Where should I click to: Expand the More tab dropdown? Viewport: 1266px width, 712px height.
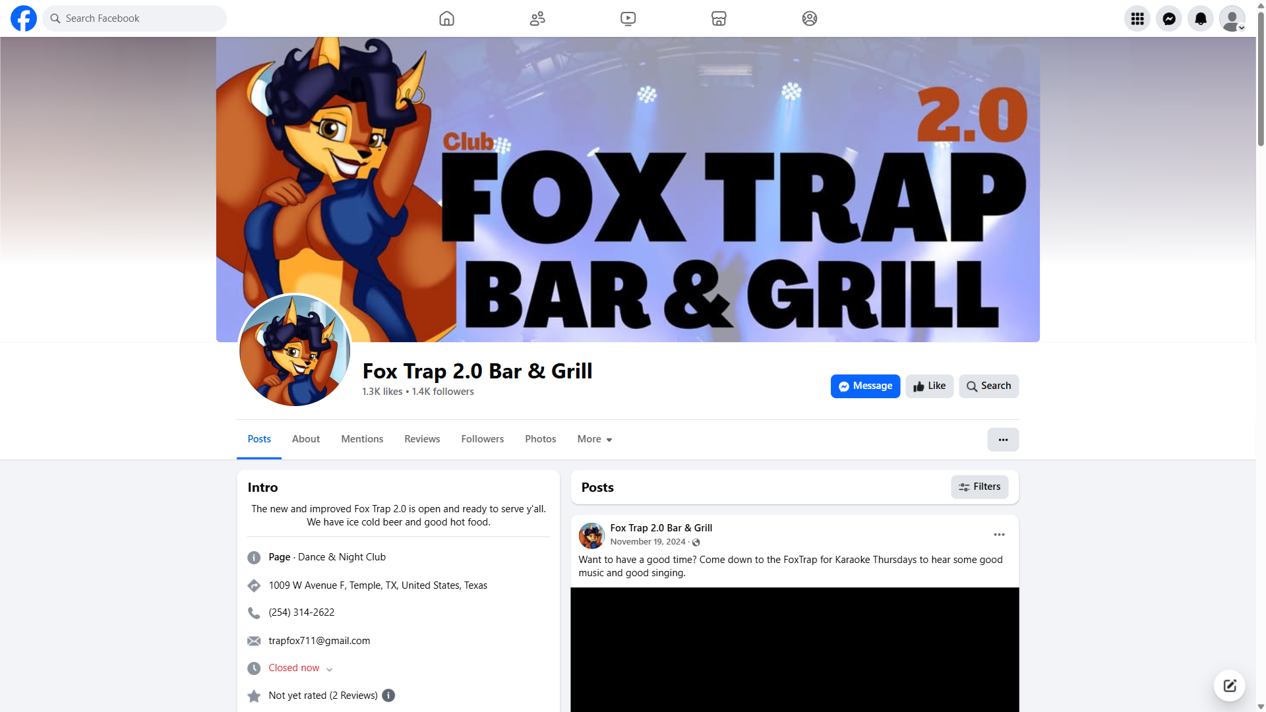pyautogui.click(x=595, y=439)
